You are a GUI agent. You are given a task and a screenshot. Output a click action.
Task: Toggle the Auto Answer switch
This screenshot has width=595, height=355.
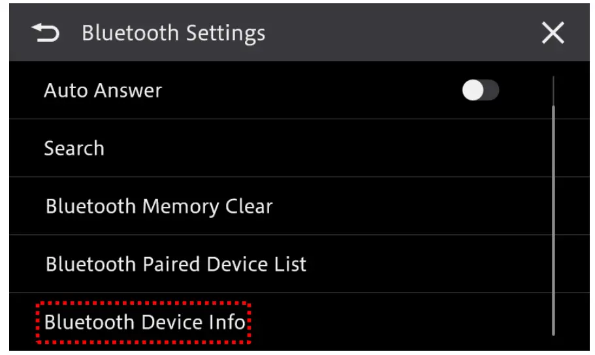(480, 91)
